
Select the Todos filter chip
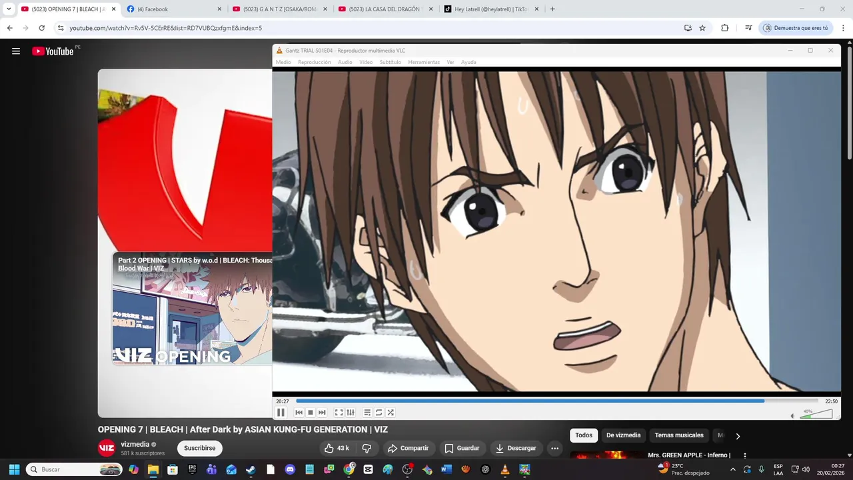point(584,435)
